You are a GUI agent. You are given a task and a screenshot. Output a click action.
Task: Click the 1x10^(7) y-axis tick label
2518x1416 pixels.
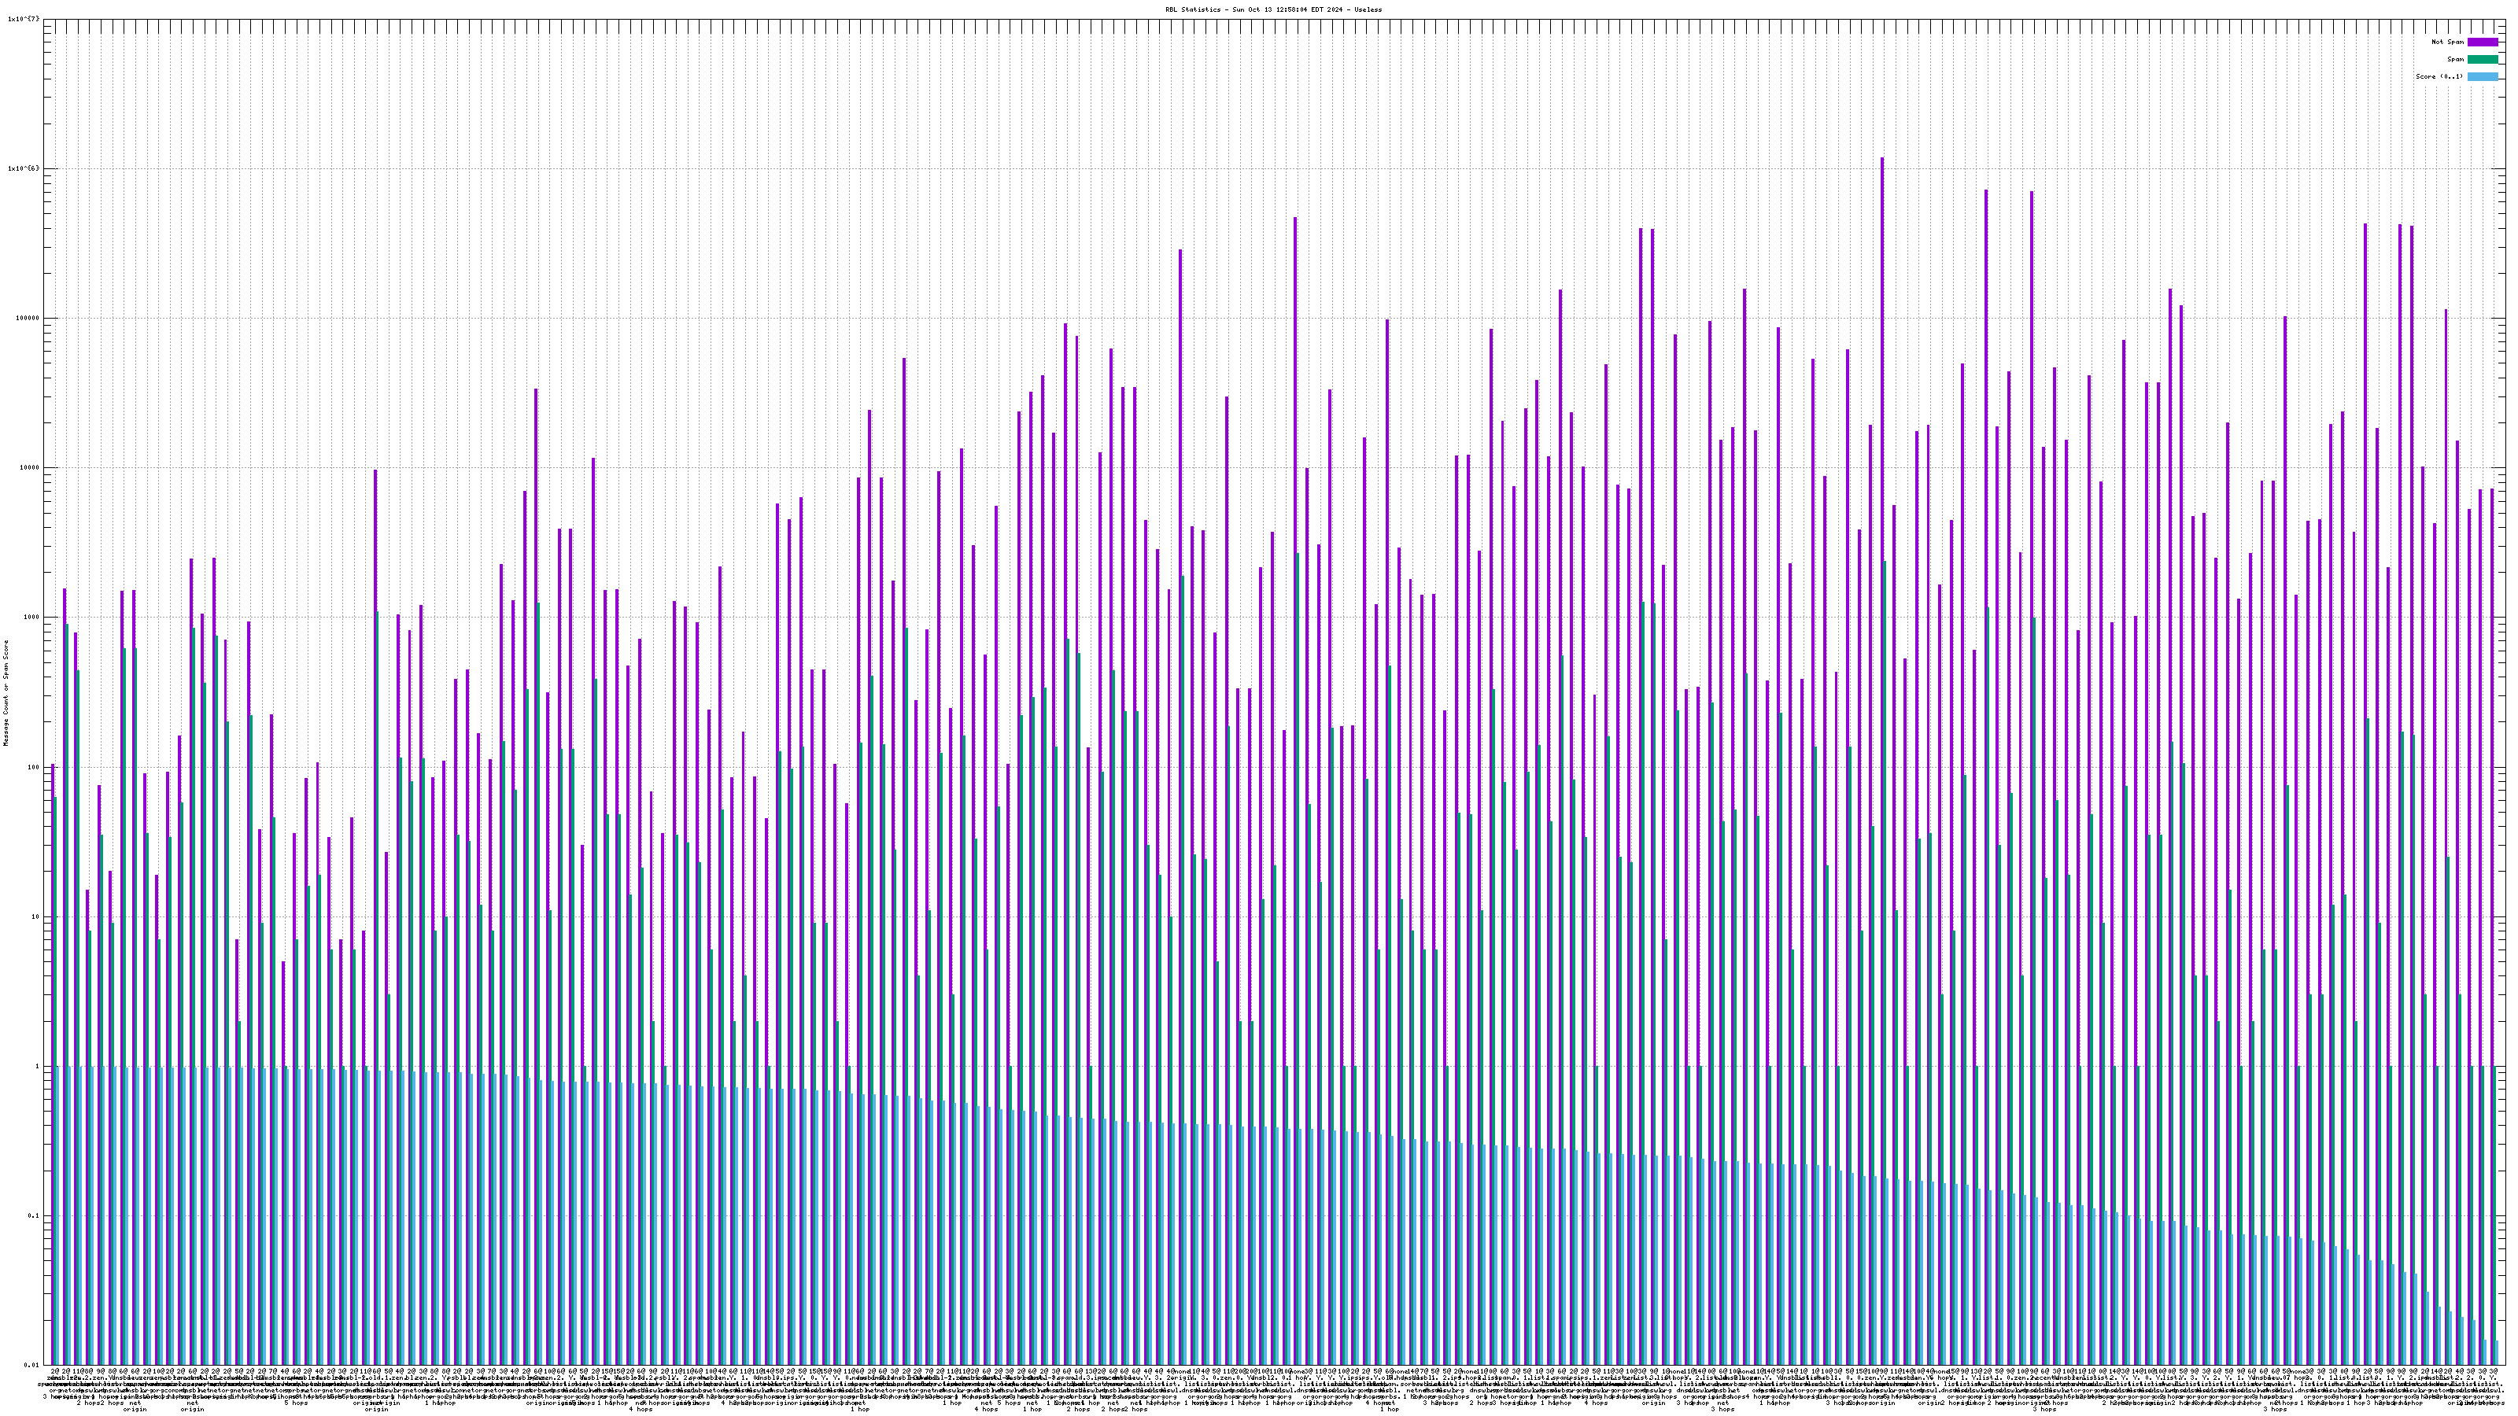pyautogui.click(x=24, y=19)
